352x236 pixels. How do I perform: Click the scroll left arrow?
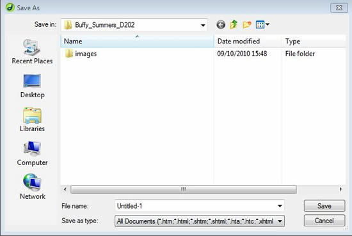[65, 189]
